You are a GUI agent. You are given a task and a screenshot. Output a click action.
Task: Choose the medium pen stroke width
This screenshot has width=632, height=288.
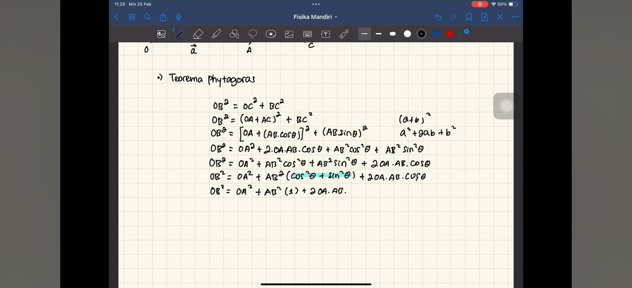tap(378, 34)
